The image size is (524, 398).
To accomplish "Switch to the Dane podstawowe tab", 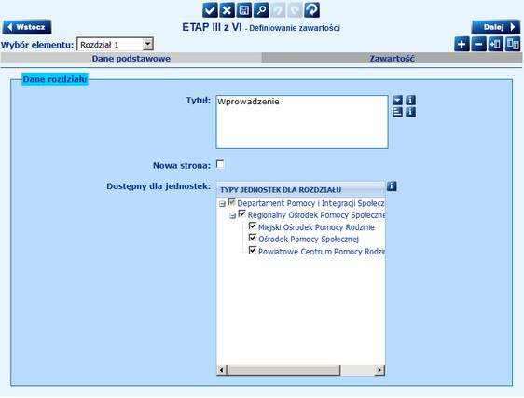I will tap(131, 59).
